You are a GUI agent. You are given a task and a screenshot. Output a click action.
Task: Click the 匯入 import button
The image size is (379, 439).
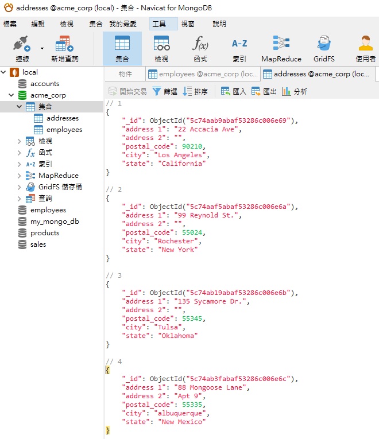click(x=234, y=91)
